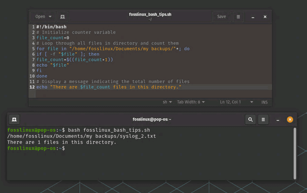This screenshot has width=307, height=193.
Task: Save the fosslinux_bash_tips.sh script
Action: 222,16
